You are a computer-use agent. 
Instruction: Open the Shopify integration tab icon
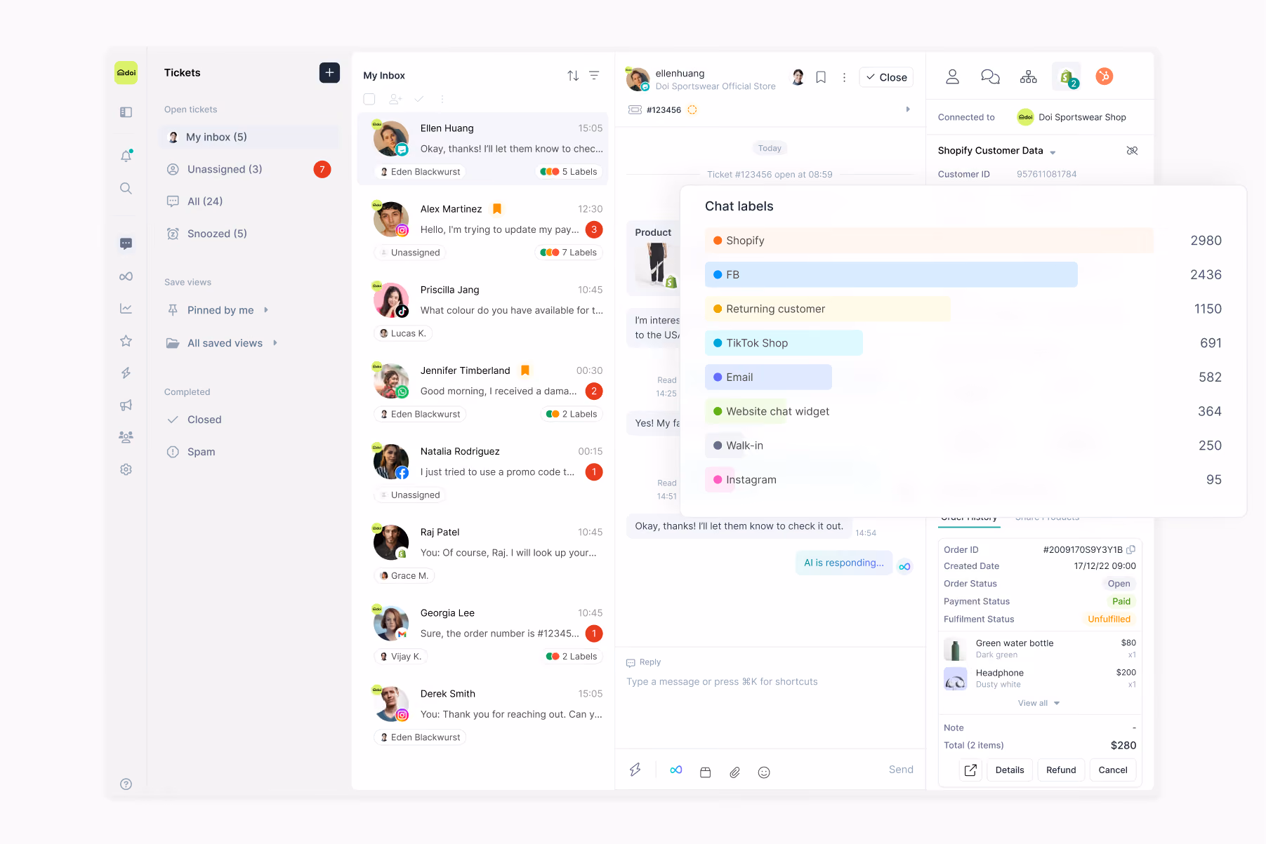click(1067, 76)
